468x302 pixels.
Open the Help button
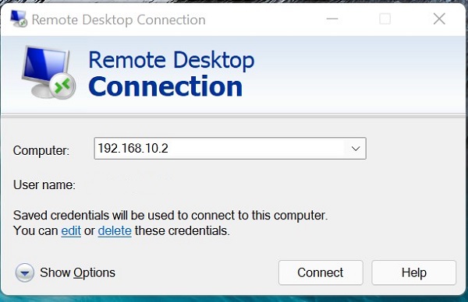[413, 272]
